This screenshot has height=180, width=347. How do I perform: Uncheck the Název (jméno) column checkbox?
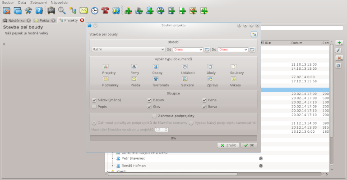[94, 100]
